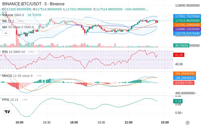Click the red 3.37817778 histogram value tag
202x126 pixels.
point(184,83)
